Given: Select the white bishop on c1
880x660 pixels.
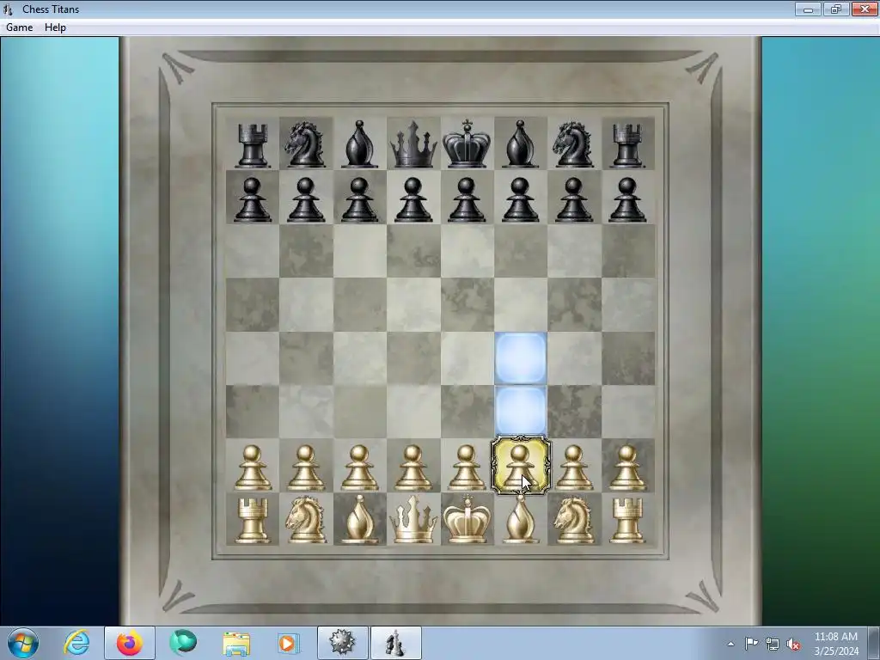Looking at the screenshot, I should click(359, 519).
